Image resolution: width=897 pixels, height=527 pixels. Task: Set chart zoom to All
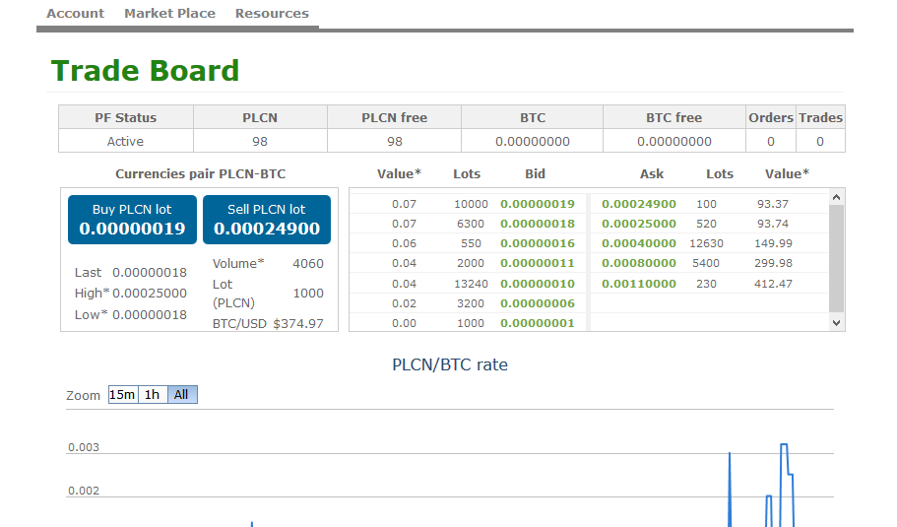click(182, 395)
